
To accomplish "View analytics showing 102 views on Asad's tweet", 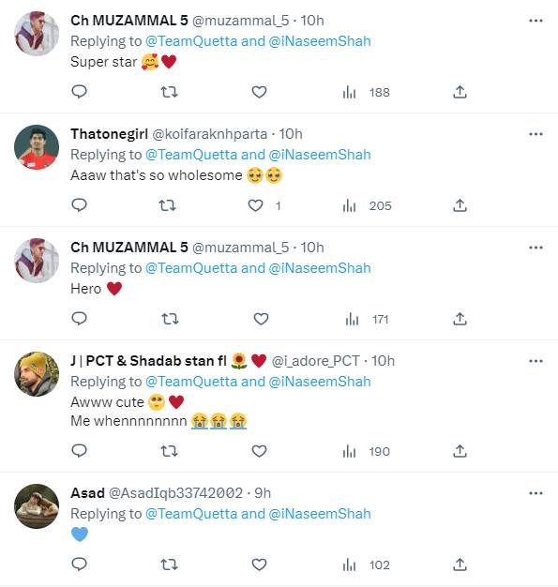I will pyautogui.click(x=367, y=564).
